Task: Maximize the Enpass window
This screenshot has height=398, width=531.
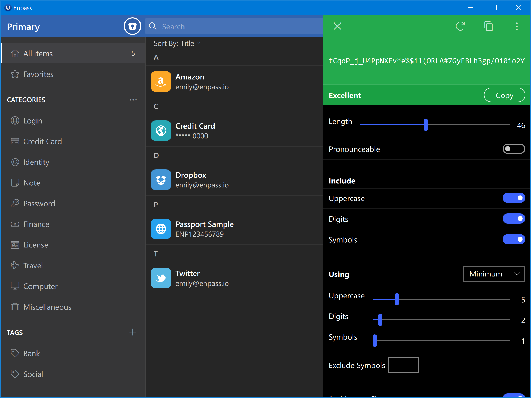Action: coord(494,7)
